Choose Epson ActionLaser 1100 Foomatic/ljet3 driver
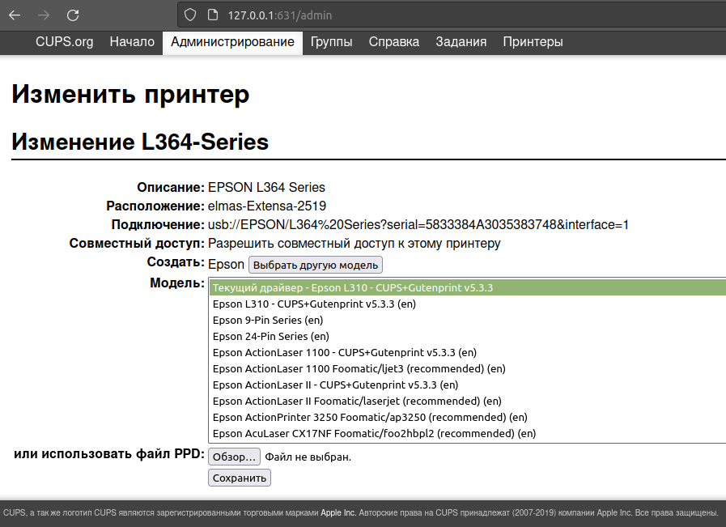The image size is (726, 527). [x=468, y=368]
